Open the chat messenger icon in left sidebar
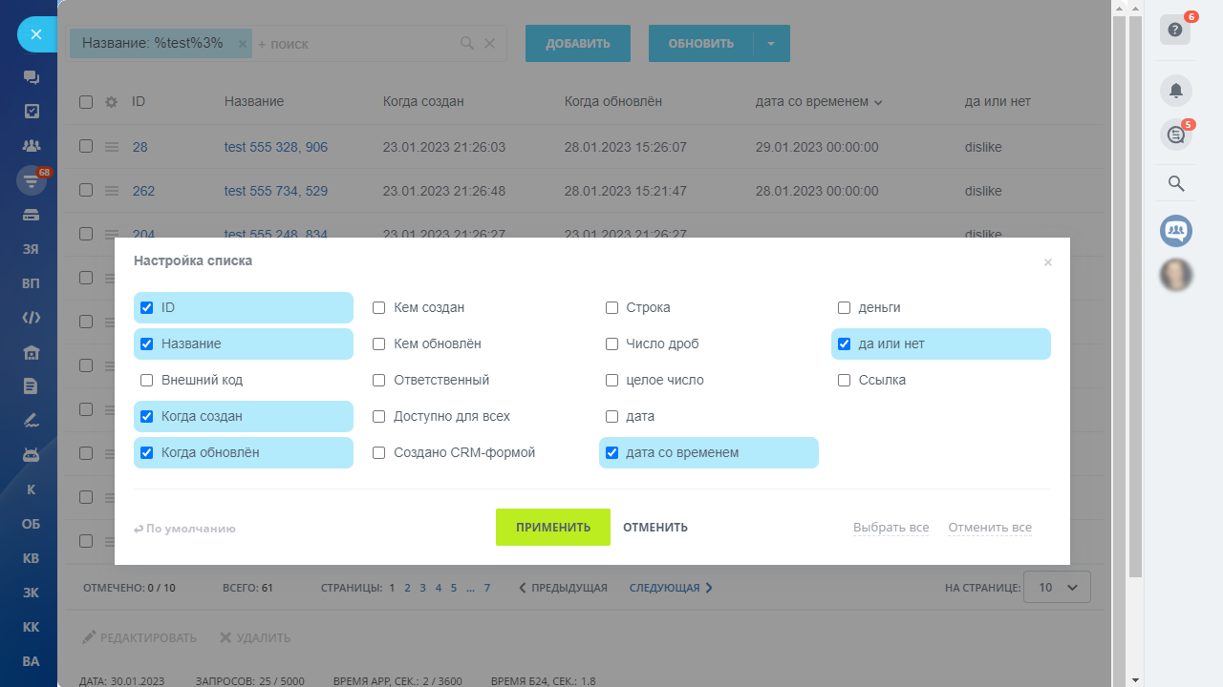 click(x=32, y=77)
